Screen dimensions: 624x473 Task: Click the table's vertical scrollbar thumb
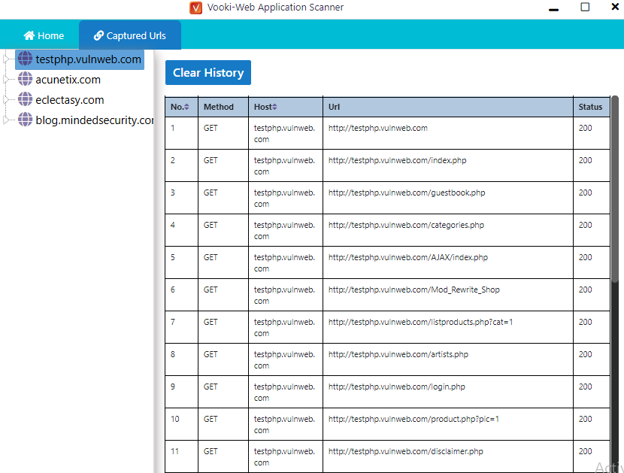615,189
